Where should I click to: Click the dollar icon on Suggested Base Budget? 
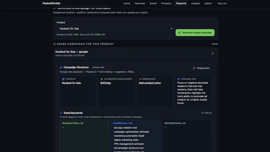click(102, 79)
